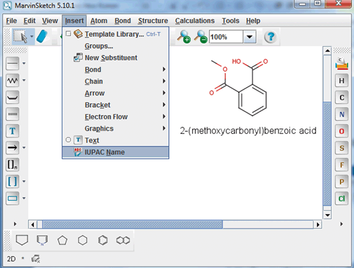Insert the cyclohexane template
Image resolution: width=354 pixels, height=268 pixels.
coord(83,240)
